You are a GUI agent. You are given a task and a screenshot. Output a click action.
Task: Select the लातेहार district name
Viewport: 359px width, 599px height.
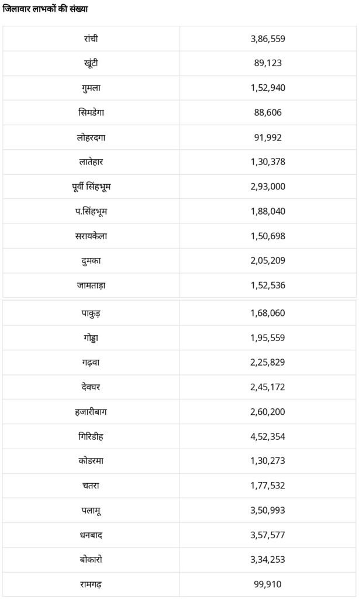coord(91,162)
